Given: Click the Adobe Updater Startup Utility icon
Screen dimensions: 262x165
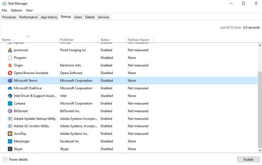Looking at the screenshot, I should pyautogui.click(x=10, y=119).
